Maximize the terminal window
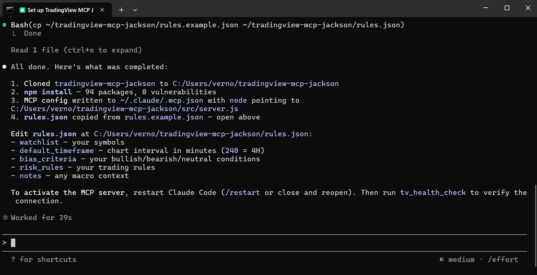Screen dimensions: 537x275 (507, 8)
